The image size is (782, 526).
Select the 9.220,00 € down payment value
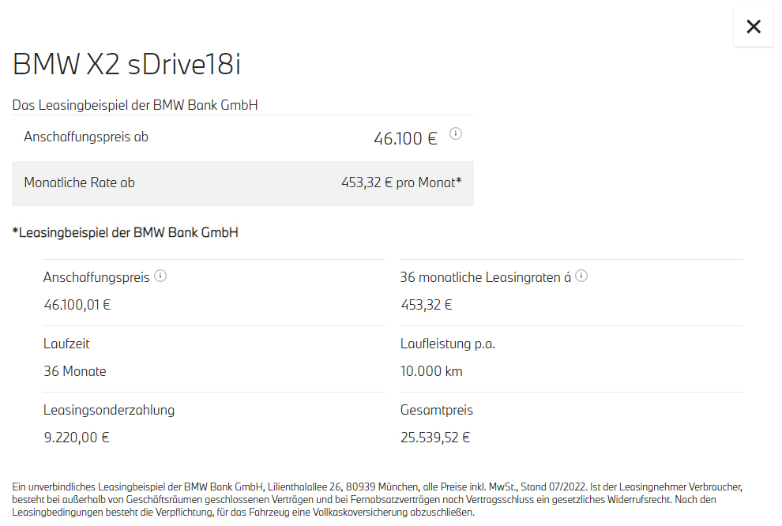click(x=77, y=438)
